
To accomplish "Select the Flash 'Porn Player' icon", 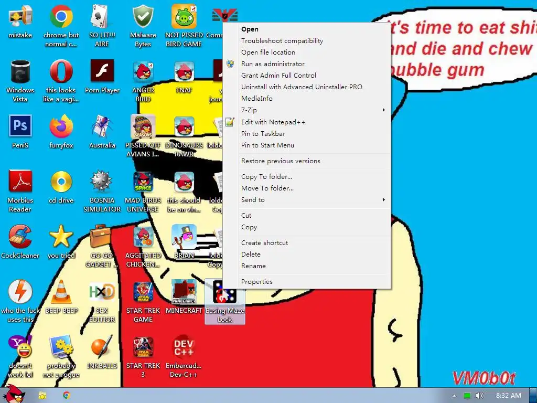I will pos(102,77).
